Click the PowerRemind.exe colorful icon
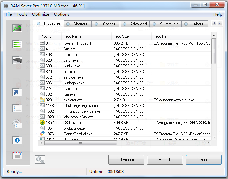The height and width of the screenshot is (179, 228). click(x=42, y=134)
